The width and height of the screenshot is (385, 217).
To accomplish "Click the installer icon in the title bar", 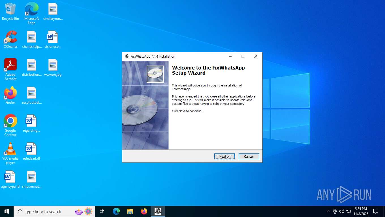I will 127,56.
